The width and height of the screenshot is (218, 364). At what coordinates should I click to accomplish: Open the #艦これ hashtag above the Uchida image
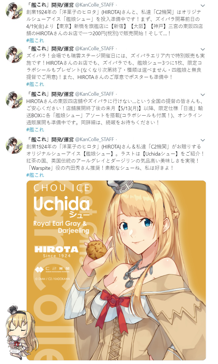[35, 175]
